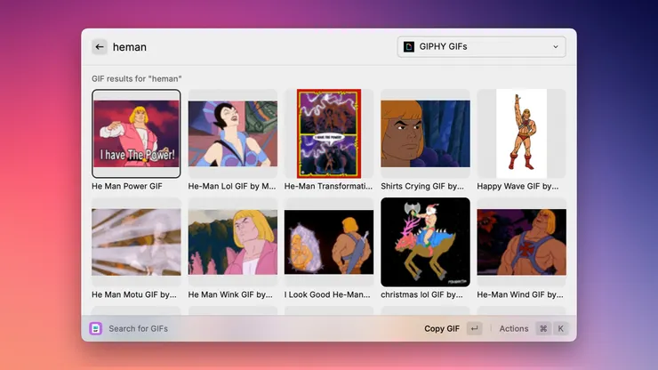Viewport: 658px width, 370px height.
Task: Click the Enter key icon beside Copy GIF
Action: pos(474,328)
